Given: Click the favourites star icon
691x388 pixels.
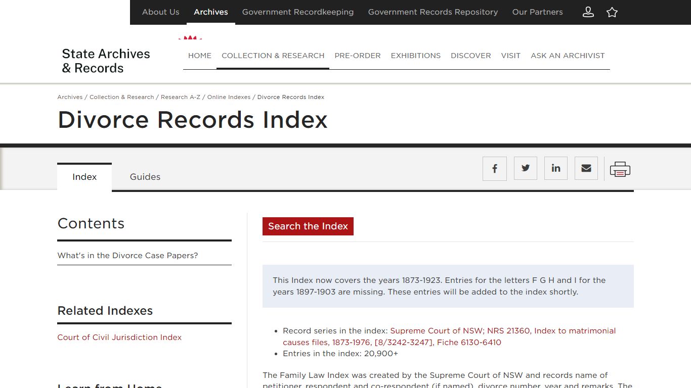Looking at the screenshot, I should coord(612,12).
